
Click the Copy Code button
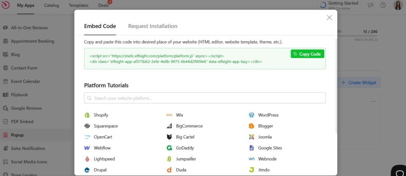coord(307,54)
